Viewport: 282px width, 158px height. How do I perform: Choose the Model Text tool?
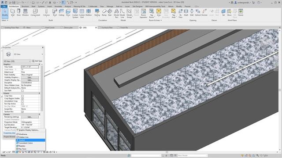click(116, 13)
